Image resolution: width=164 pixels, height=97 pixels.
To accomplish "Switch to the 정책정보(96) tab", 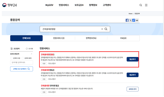I will [91, 38].
